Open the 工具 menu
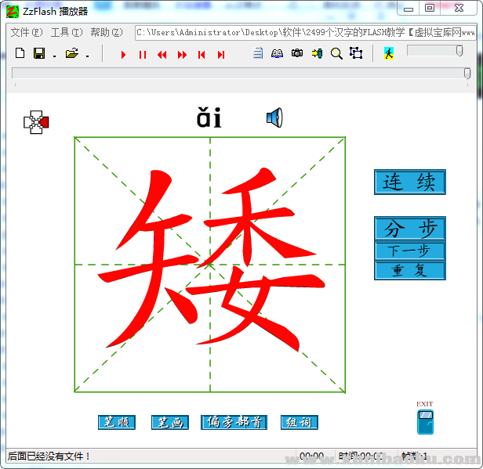This screenshot has width=483, height=469. coord(66,33)
